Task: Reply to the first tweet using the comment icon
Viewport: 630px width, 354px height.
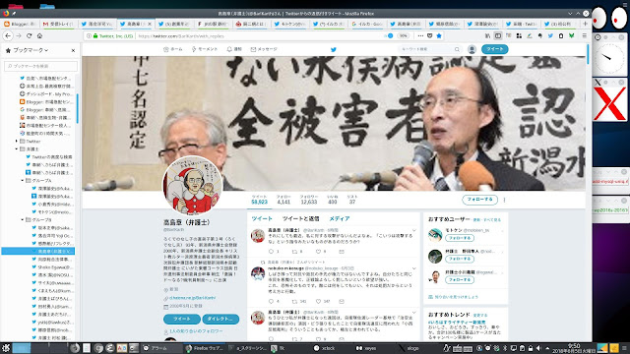Action: click(x=271, y=252)
